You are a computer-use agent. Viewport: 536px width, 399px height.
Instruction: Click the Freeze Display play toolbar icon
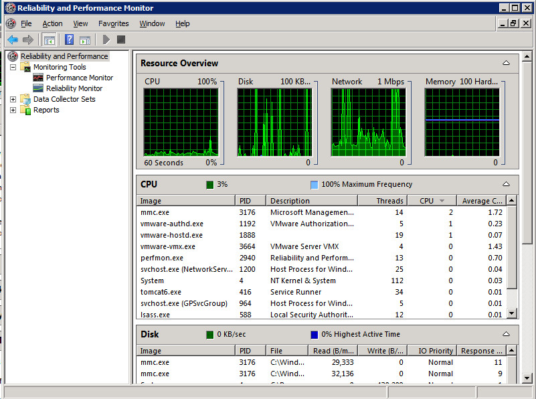(105, 39)
